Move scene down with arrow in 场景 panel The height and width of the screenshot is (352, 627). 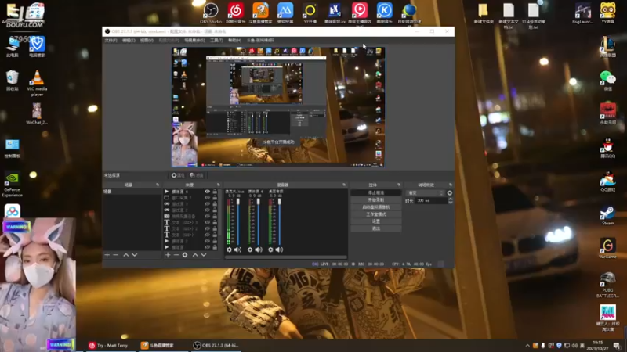pyautogui.click(x=134, y=255)
